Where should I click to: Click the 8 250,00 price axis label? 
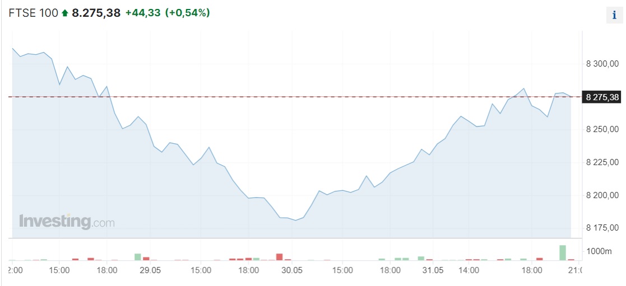602,130
